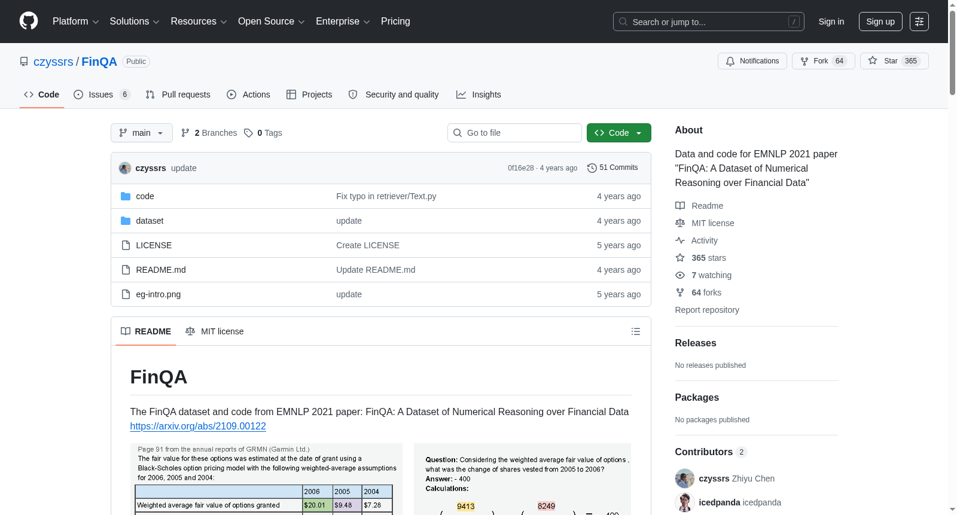Viewport: 957px width, 515px height.
Task: Click the Readme link in About sidebar
Action: tap(699, 206)
